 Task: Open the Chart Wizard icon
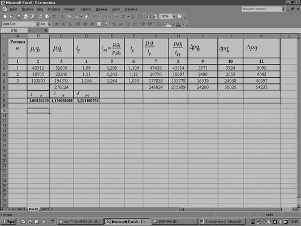pyautogui.click(x=148, y=16)
